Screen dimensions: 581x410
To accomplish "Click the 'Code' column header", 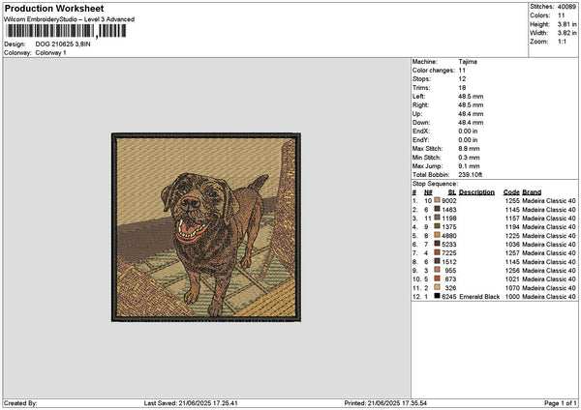I will pos(511,192).
